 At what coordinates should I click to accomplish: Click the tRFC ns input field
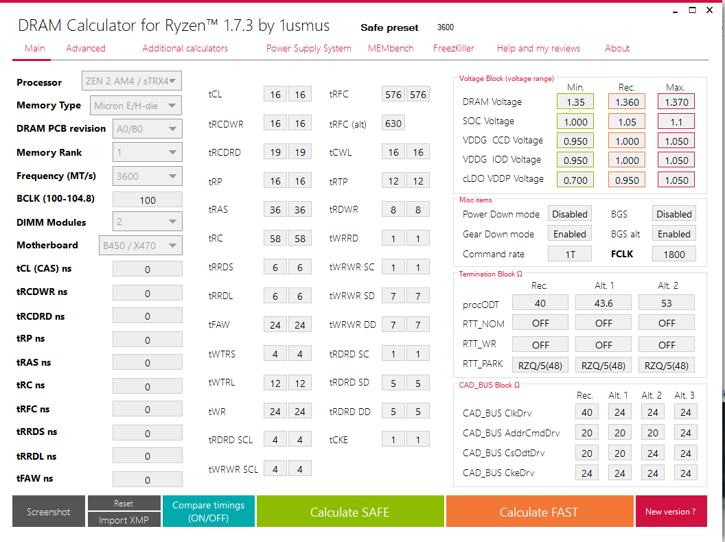148,410
